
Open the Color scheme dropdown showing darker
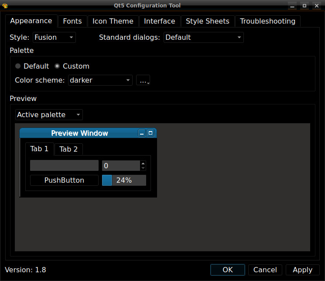pyautogui.click(x=100, y=80)
